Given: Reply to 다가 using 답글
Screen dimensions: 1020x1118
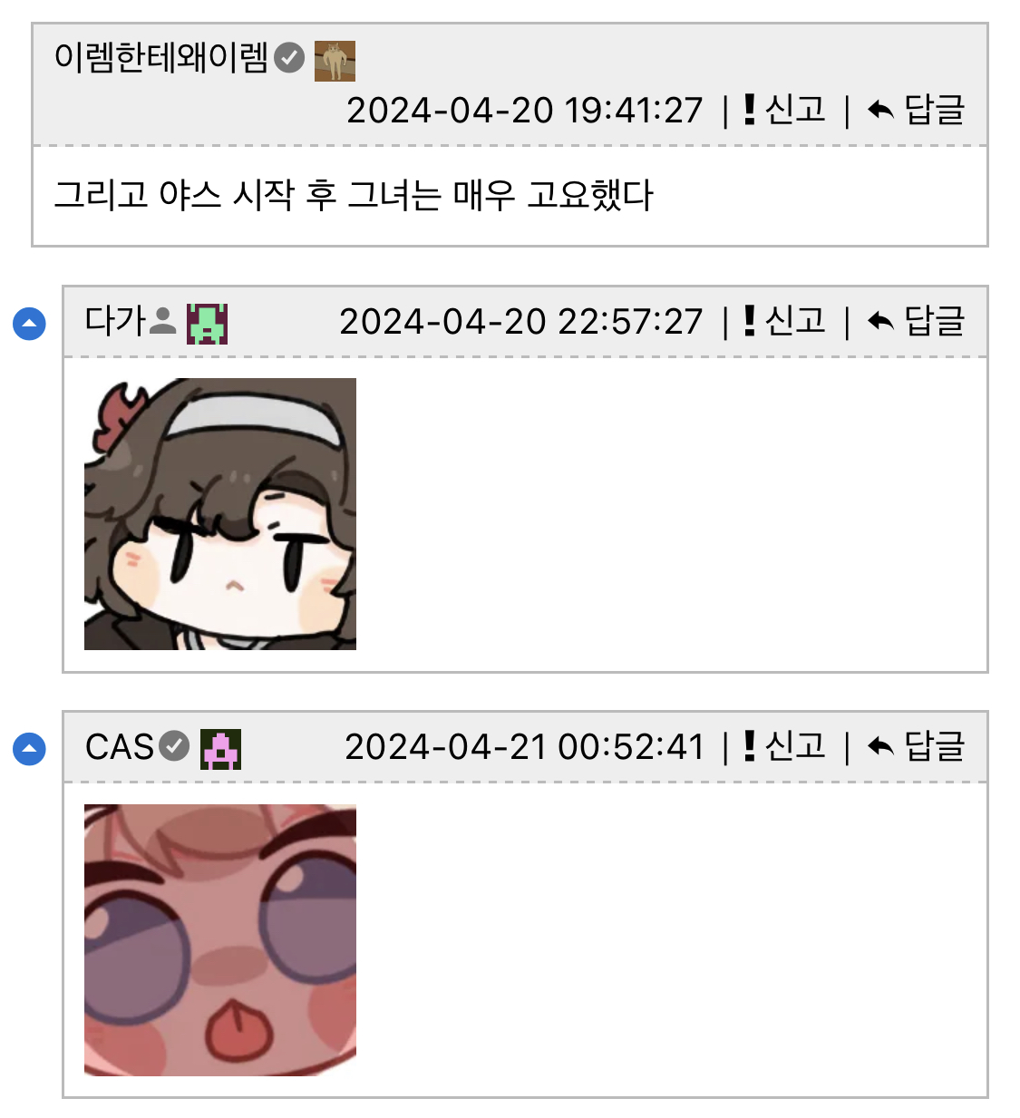Looking at the screenshot, I should tap(916, 321).
